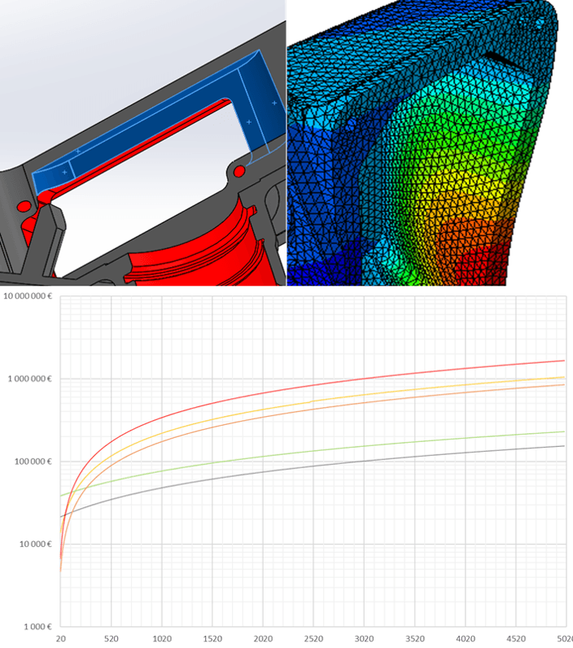Click the yellow curve in the chart
573x648 pixels.
[x=313, y=401]
